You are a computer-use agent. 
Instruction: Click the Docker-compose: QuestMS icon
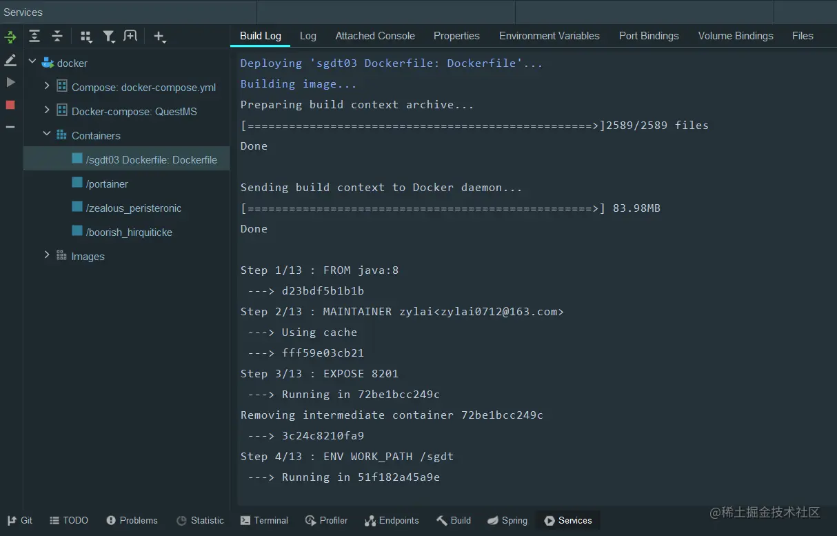click(62, 110)
